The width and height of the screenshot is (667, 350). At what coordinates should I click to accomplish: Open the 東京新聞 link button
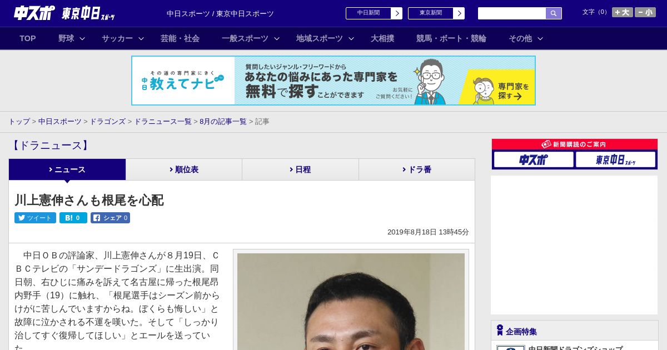pyautogui.click(x=430, y=13)
